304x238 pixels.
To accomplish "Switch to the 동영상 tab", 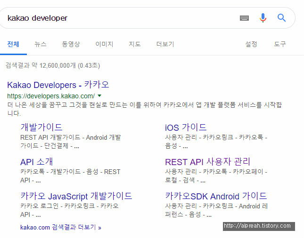I will point(71,44).
